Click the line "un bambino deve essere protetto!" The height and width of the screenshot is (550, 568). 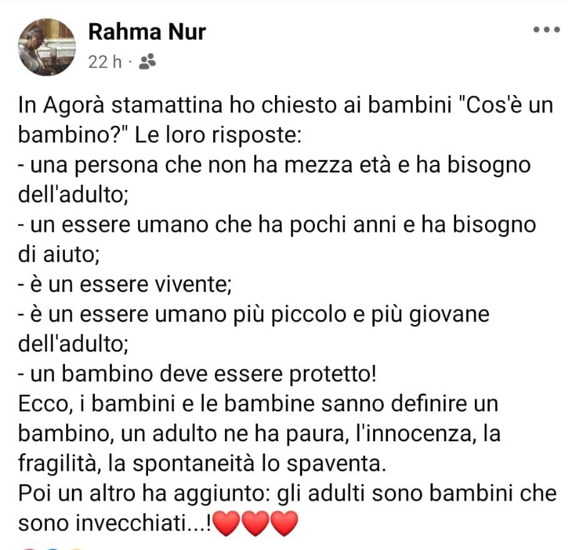[197, 374]
